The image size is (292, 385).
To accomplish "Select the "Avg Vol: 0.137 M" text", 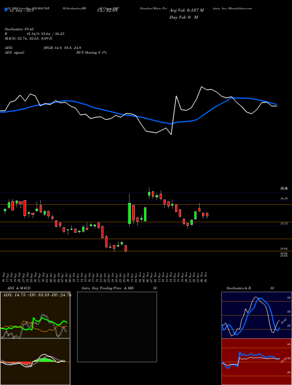I will pyautogui.click(x=186, y=10).
